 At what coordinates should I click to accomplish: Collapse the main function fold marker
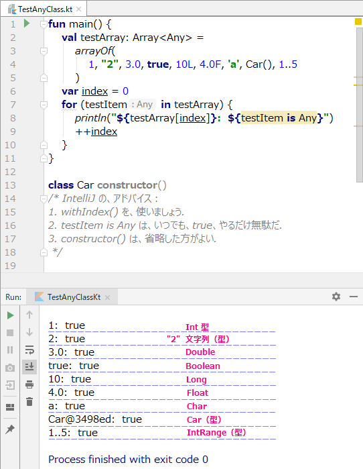[x=44, y=24]
